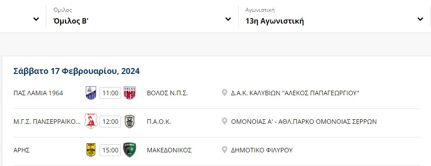Image resolution: width=431 pixels, height=166 pixels.
Task: Click the Βόλος Ν.Π.Σ. team crest
Action: click(x=130, y=93)
